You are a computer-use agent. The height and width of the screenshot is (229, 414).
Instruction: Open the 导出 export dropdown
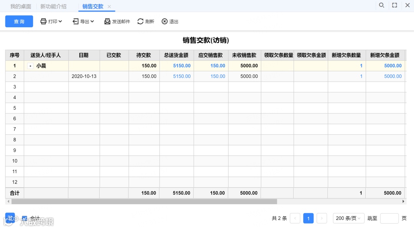click(x=84, y=21)
